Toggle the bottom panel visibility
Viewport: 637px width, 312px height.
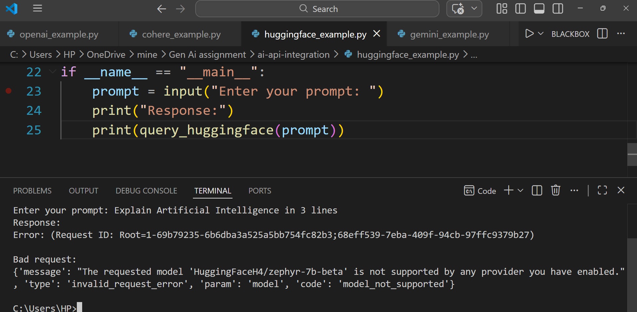click(x=539, y=9)
